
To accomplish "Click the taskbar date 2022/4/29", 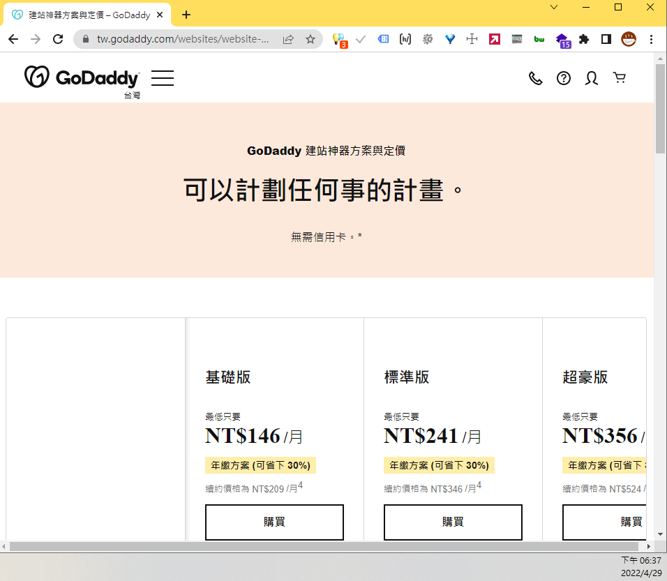I will tap(641, 573).
